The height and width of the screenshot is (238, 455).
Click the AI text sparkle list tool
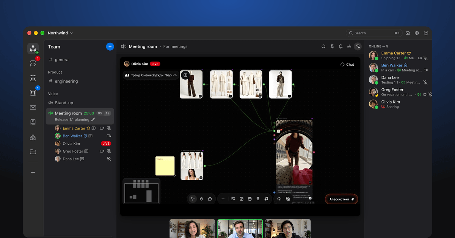click(233, 199)
